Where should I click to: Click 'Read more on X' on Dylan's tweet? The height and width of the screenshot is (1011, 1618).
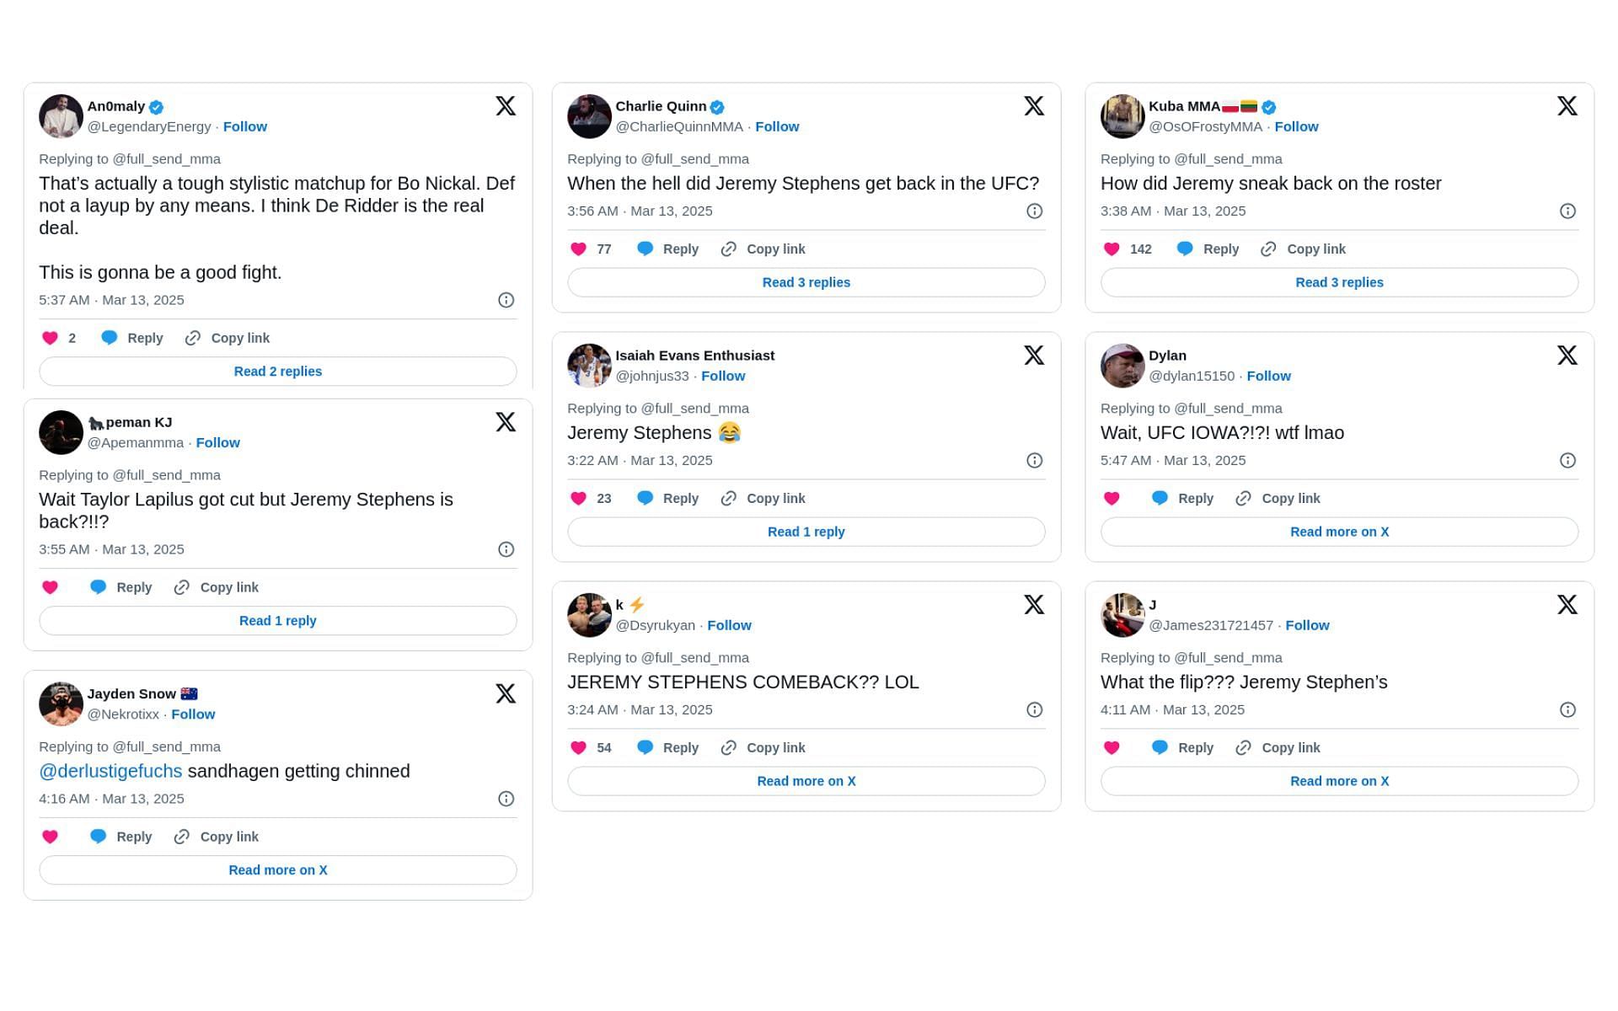(1340, 531)
